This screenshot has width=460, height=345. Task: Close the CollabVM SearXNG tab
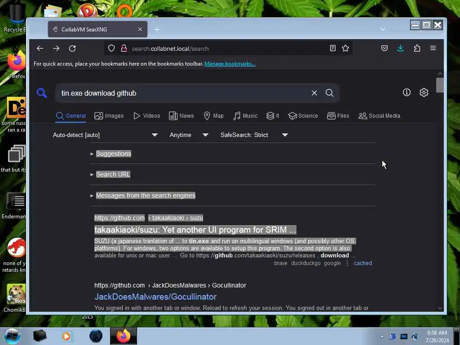coord(140,29)
